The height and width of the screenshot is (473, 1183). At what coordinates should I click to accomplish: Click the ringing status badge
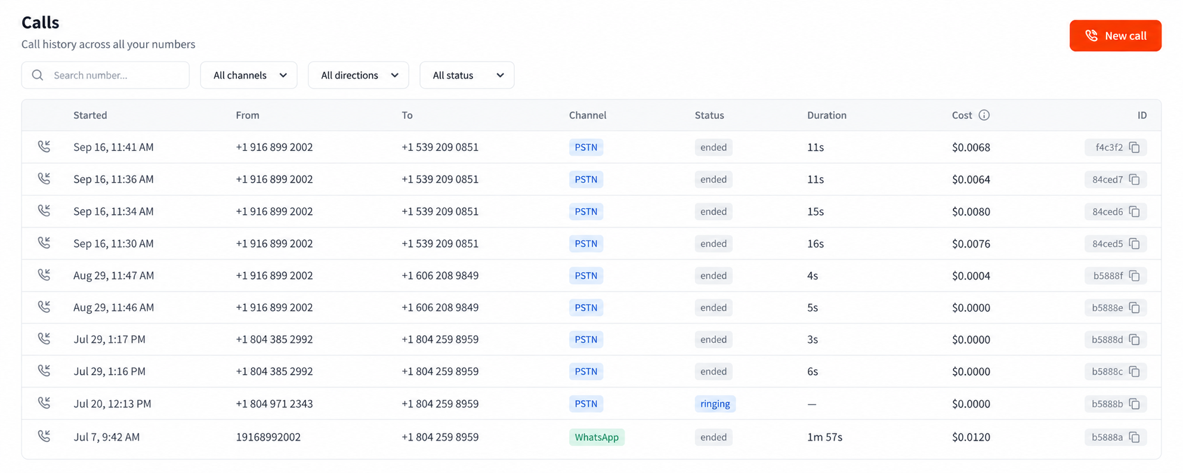pos(715,404)
